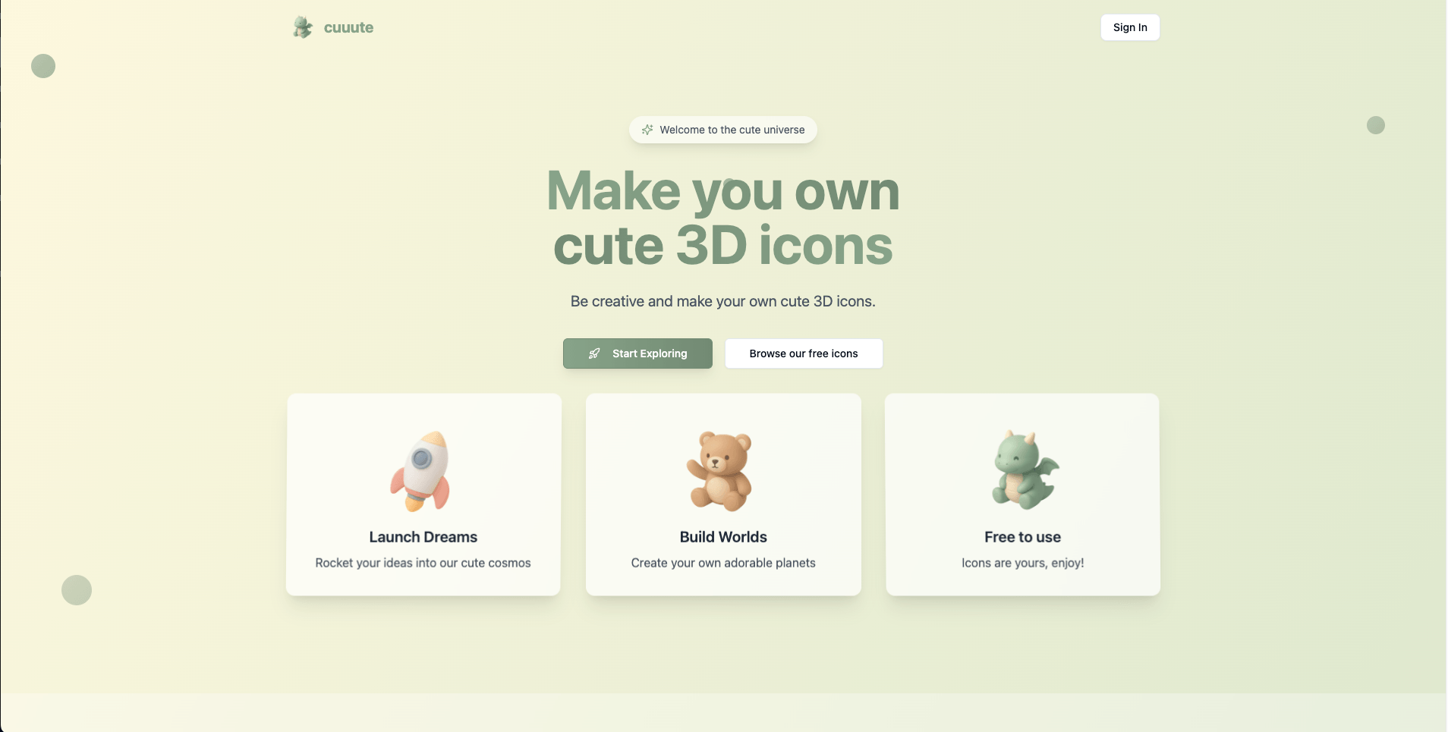The image size is (1448, 732).
Task: Open Browse our free icons
Action: [803, 353]
